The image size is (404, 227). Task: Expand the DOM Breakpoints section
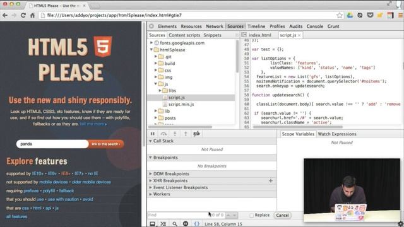150,174
